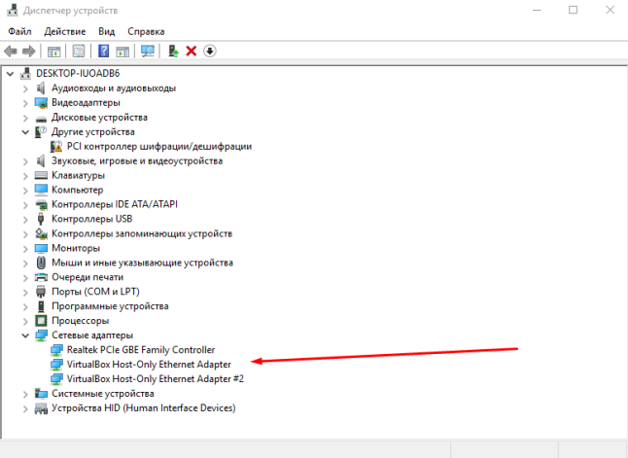The image size is (628, 458).
Task: Expand Аудиовходы и аудиовыходы category
Action: tap(25, 88)
